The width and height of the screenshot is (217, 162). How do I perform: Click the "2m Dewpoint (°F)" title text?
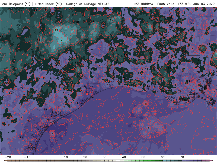[x=16, y=4]
